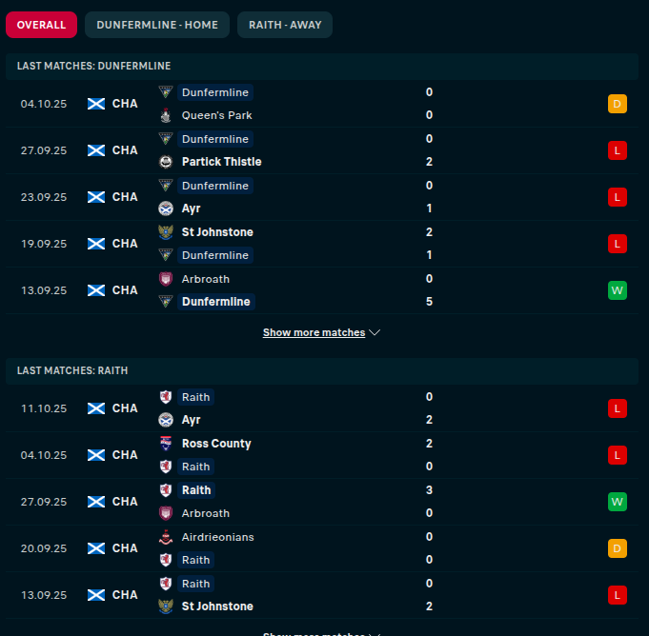Click the Partick Thistle club crest
Viewport: 649px width, 636px height.
pos(166,162)
